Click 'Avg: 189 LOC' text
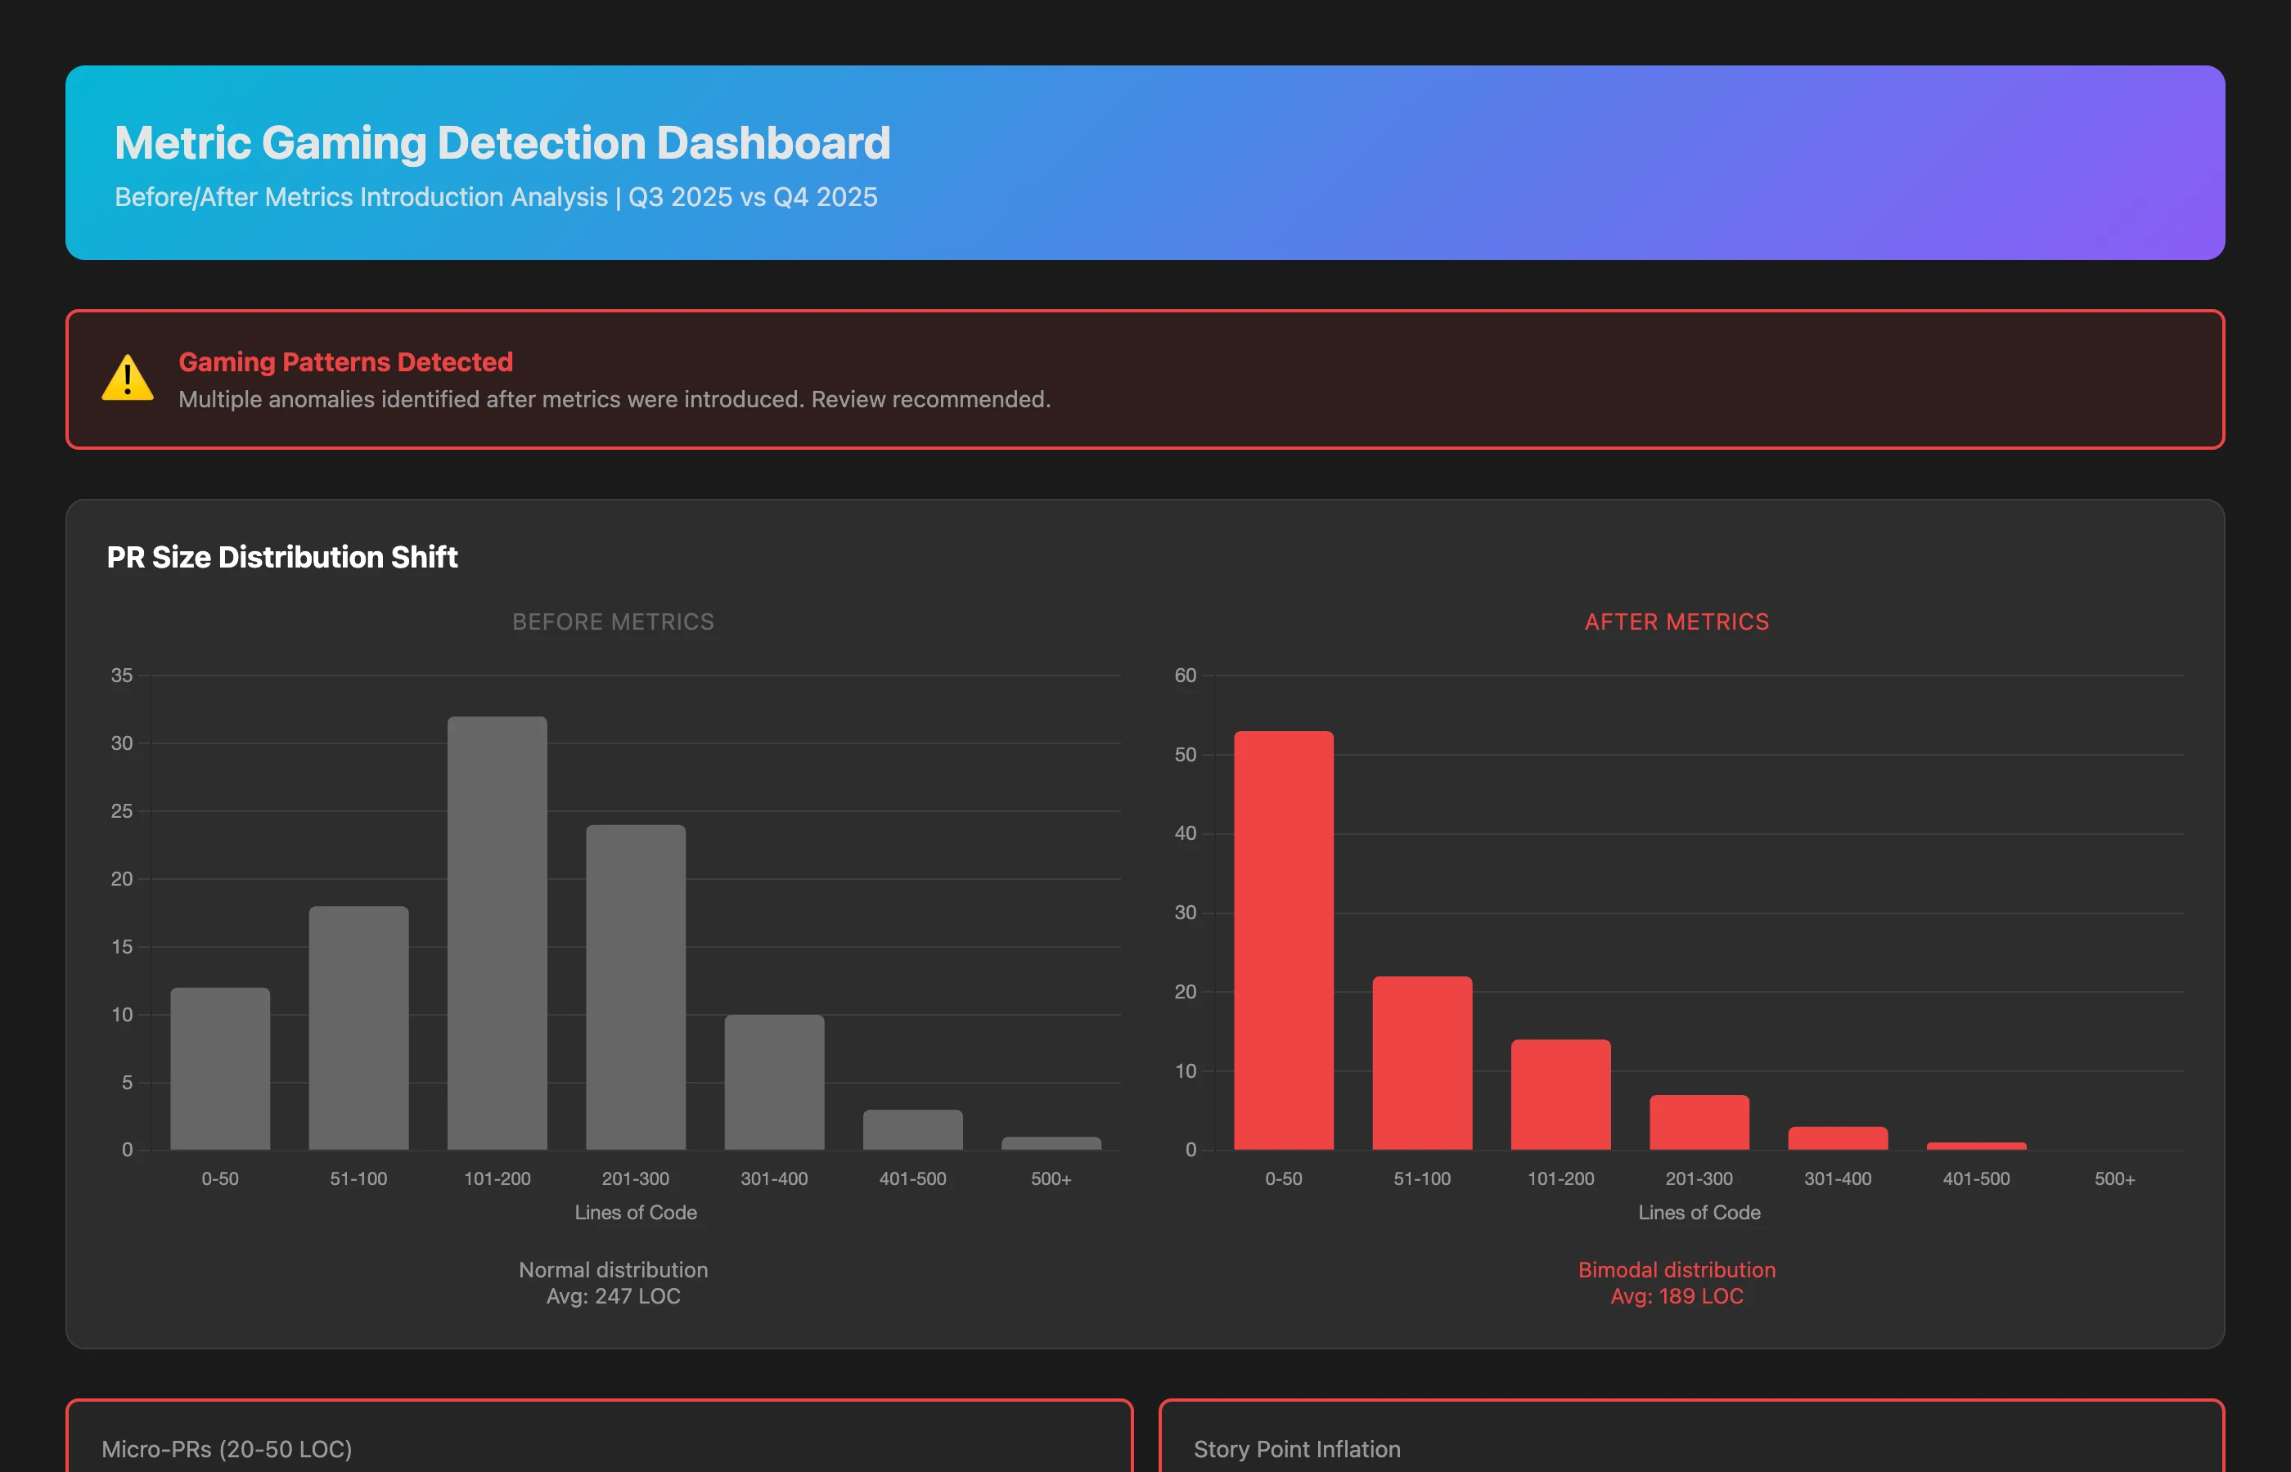Image resolution: width=2291 pixels, height=1472 pixels. click(1677, 1297)
